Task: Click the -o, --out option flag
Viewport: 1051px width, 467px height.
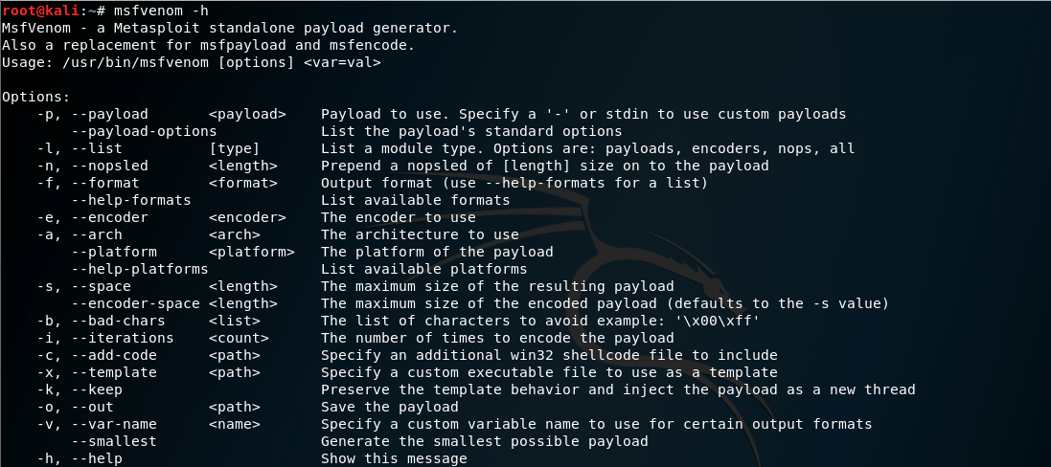Action: (x=75, y=407)
